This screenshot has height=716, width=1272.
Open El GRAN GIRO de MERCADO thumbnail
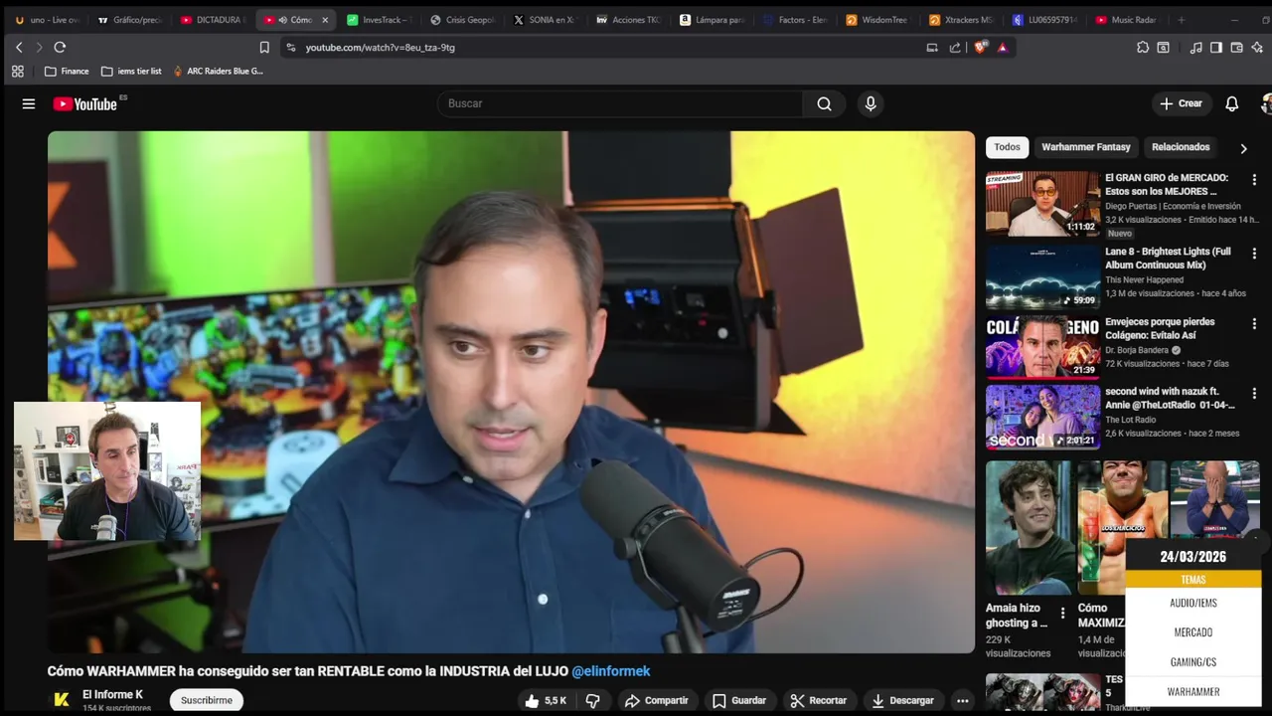(1042, 203)
